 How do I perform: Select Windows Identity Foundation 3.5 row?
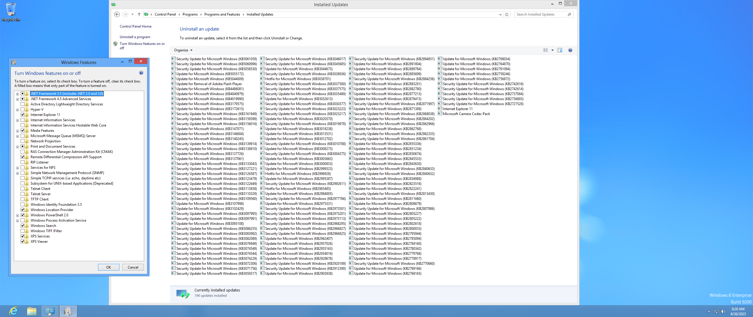pos(56,205)
